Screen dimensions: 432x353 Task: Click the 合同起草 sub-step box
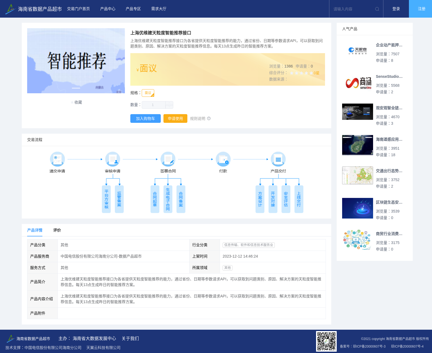pos(155,199)
